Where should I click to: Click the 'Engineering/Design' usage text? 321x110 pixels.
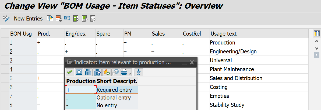point(233,51)
